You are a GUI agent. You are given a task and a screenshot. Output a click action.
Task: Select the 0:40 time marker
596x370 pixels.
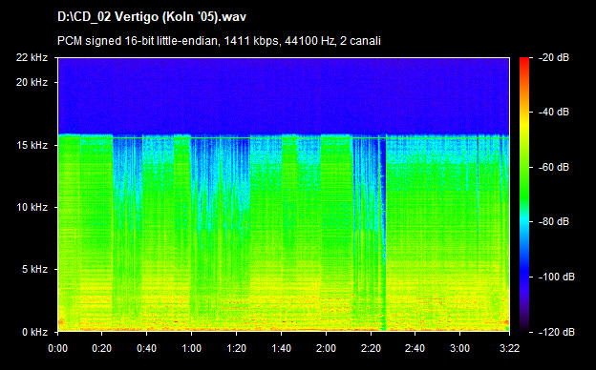(147, 348)
